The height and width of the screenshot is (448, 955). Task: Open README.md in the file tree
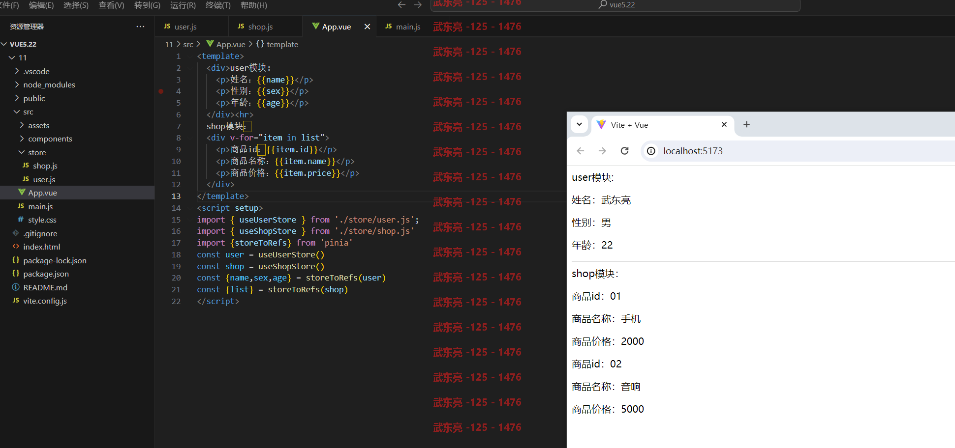[77, 287]
